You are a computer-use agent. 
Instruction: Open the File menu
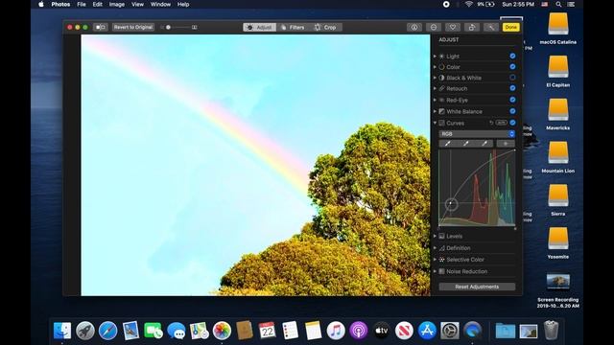pyautogui.click(x=82, y=4)
